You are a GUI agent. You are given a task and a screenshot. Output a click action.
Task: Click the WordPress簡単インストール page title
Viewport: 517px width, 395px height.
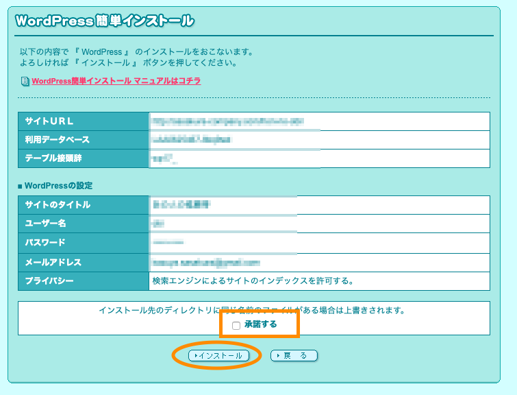[105, 21]
